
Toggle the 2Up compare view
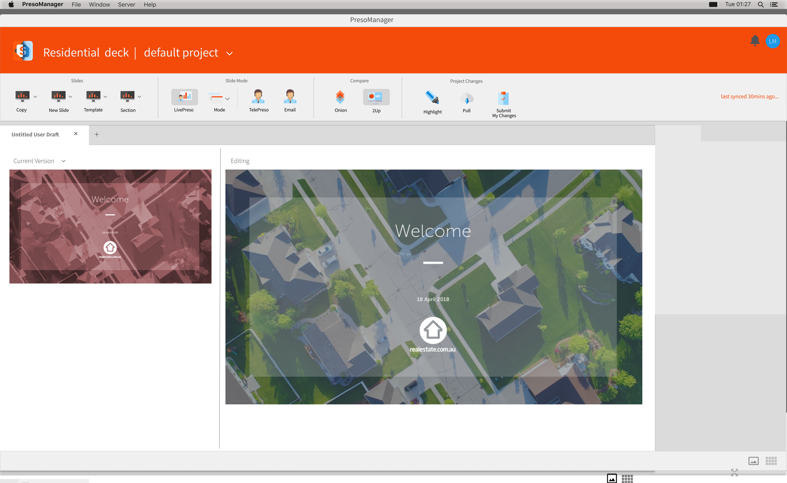(x=376, y=97)
